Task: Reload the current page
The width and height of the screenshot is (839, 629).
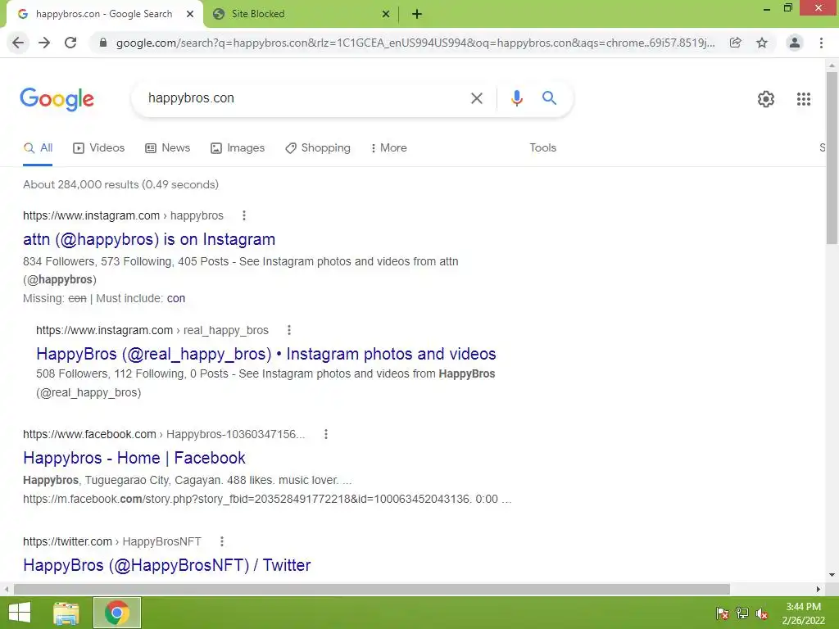Action: coord(70,43)
